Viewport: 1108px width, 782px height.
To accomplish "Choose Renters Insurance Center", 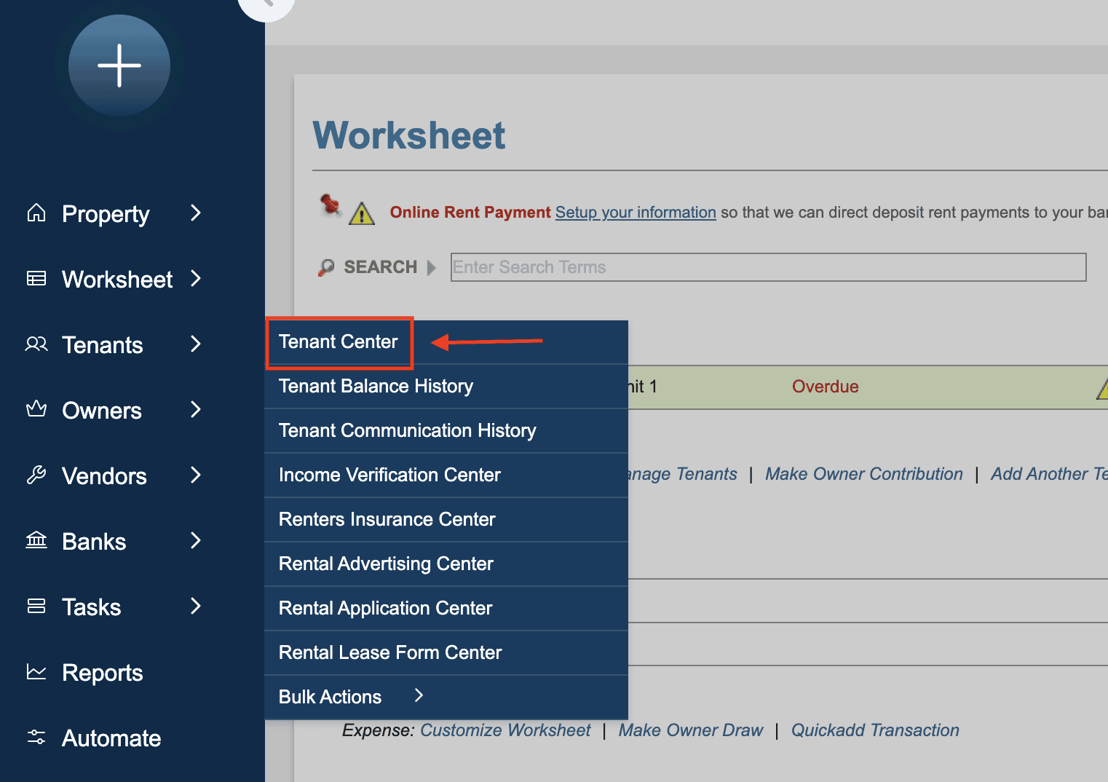I will (x=387, y=519).
